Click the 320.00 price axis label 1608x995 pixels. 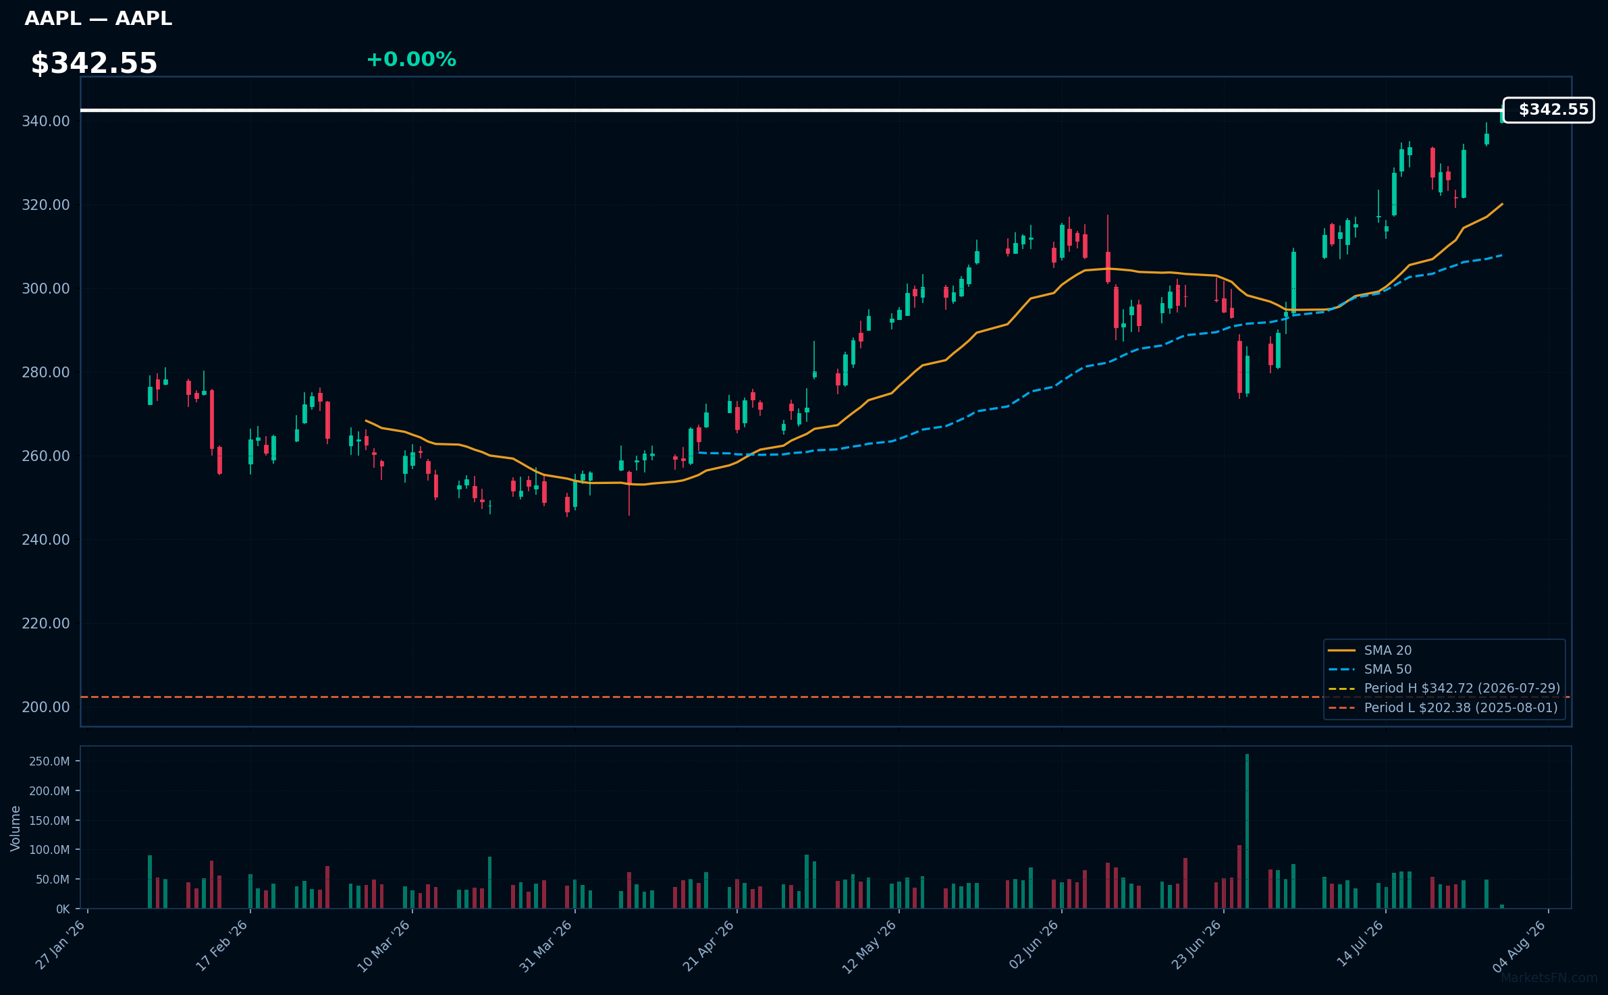coord(46,205)
